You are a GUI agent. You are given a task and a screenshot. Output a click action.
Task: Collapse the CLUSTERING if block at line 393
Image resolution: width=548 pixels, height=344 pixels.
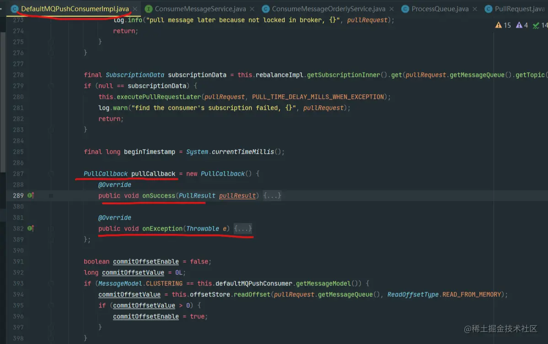click(x=51, y=284)
